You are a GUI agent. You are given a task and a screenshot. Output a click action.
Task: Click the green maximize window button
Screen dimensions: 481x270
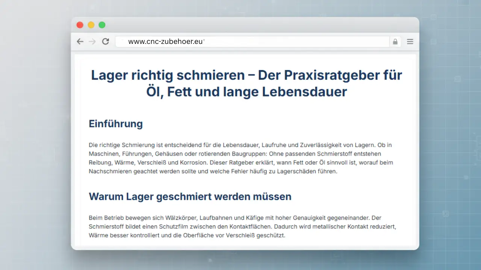102,25
